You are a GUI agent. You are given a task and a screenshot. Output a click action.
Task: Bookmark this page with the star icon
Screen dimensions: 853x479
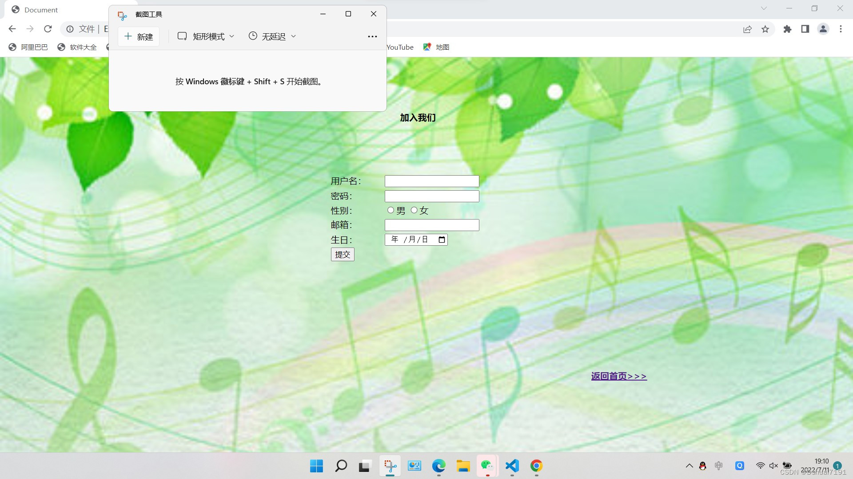[765, 29]
